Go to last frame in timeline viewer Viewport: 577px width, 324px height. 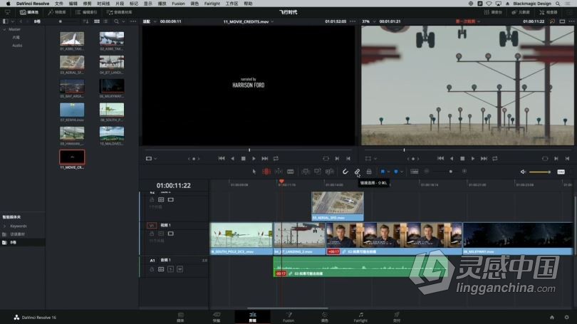[484, 159]
